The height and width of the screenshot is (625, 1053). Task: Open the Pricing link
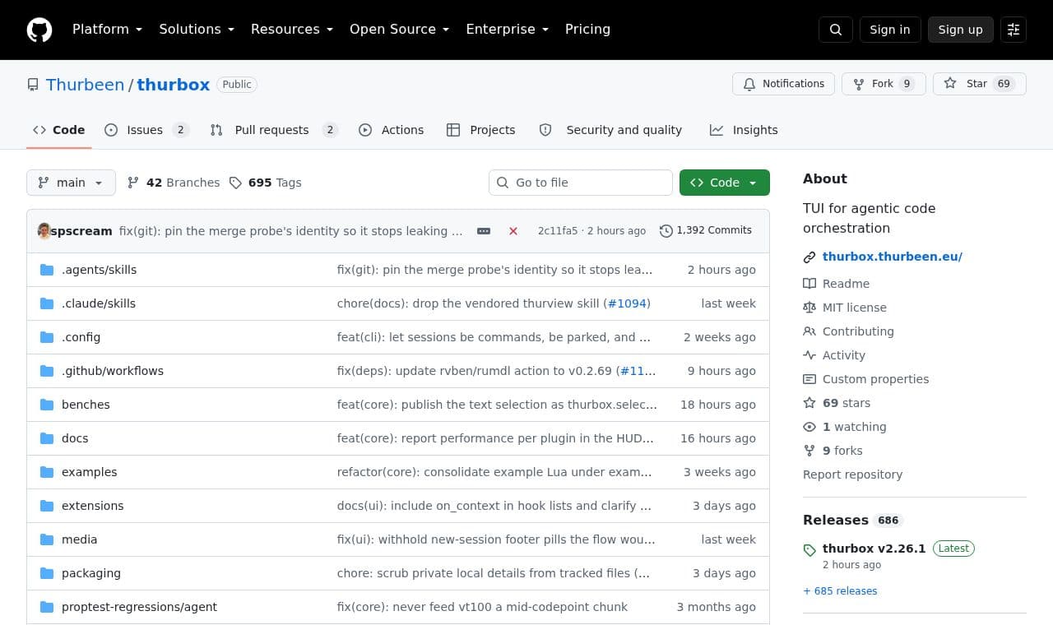pos(587,30)
